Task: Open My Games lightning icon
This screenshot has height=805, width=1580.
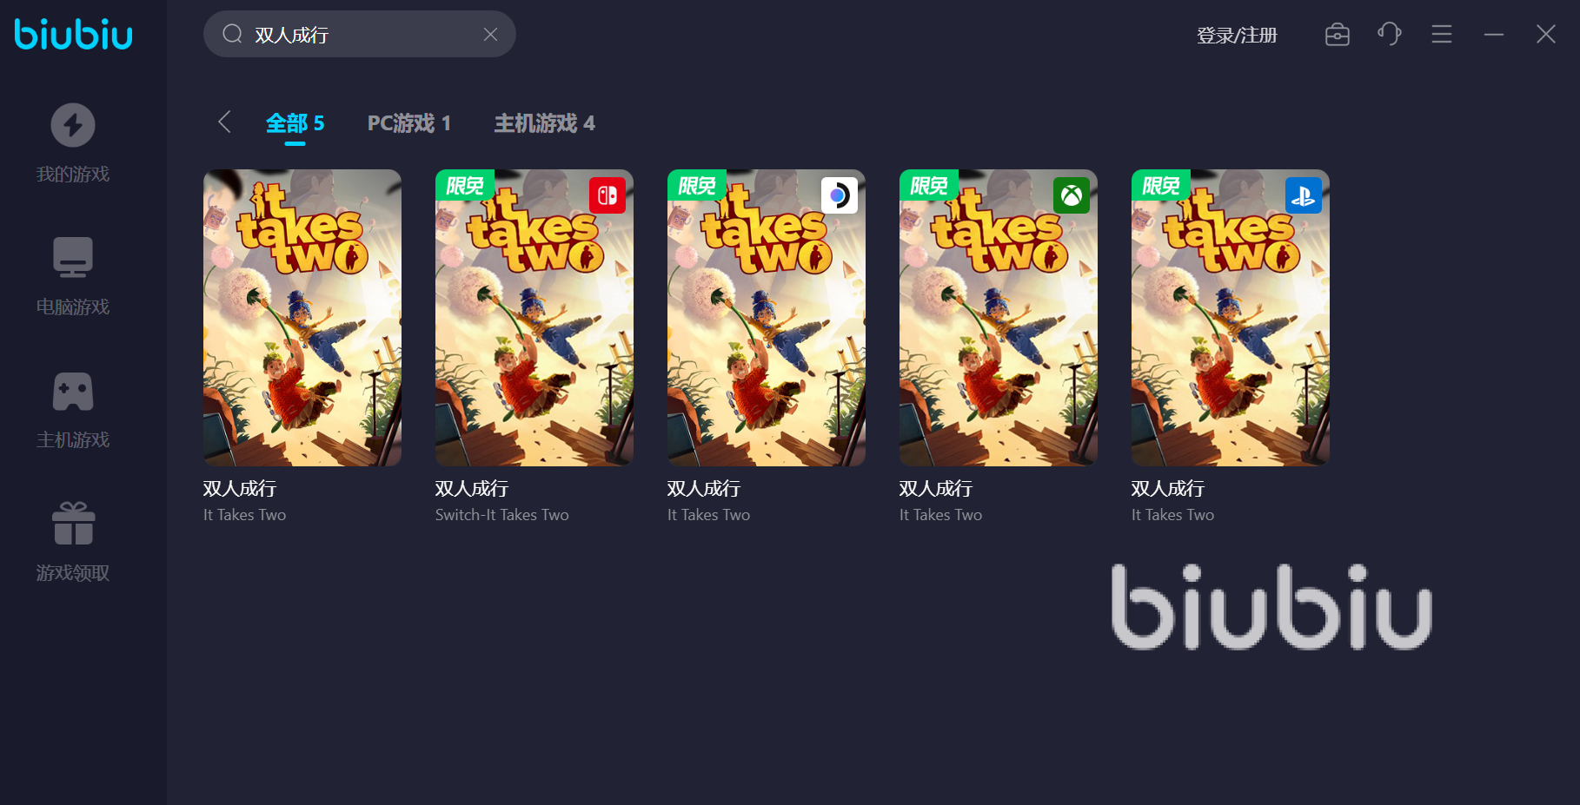Action: [73, 125]
